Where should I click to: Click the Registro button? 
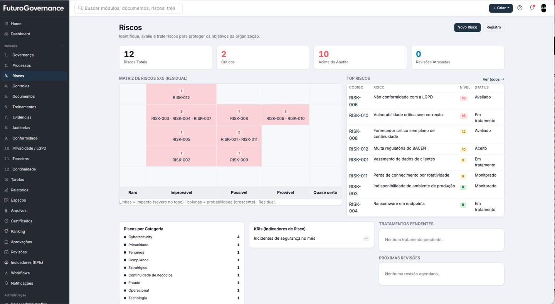(x=493, y=27)
